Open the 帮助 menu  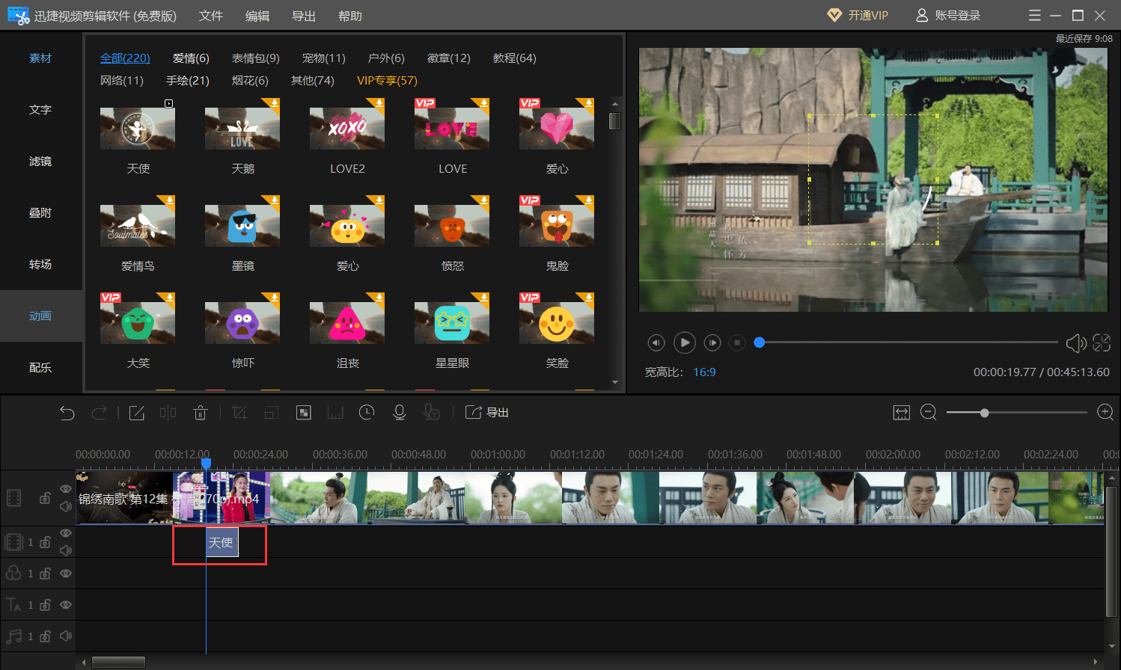tap(350, 16)
